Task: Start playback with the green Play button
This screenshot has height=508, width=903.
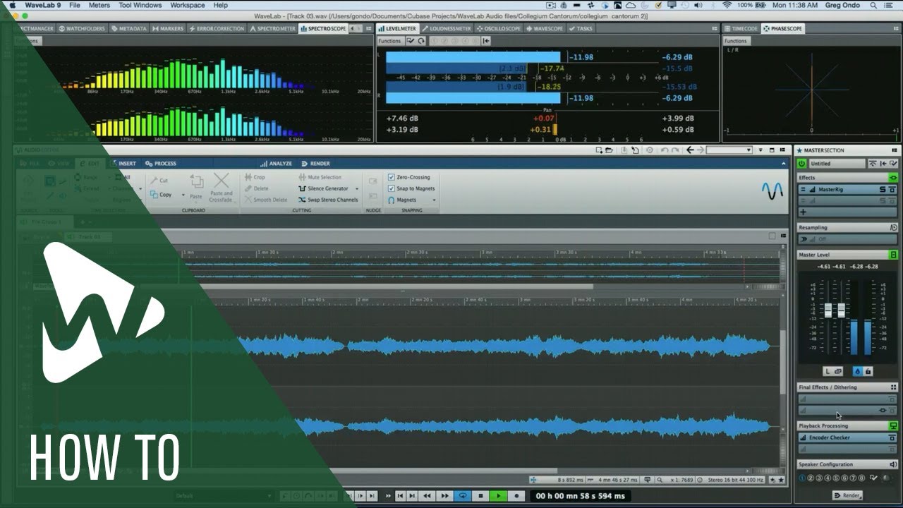Action: pyautogui.click(x=499, y=496)
